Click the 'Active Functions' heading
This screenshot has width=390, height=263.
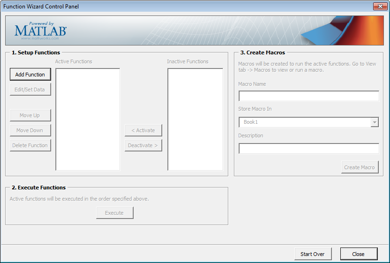point(74,61)
